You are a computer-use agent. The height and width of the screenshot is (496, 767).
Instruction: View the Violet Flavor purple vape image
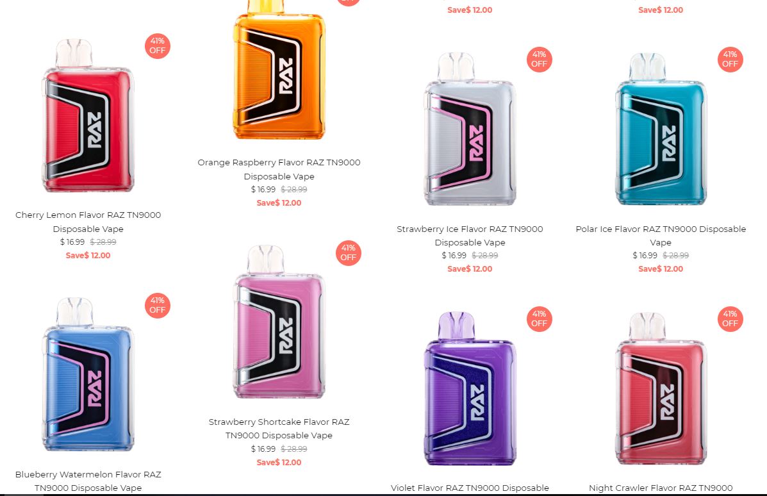(x=470, y=388)
